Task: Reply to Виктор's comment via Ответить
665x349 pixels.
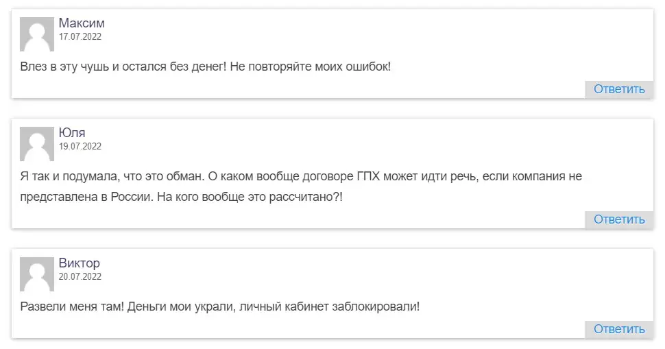Action: 619,329
